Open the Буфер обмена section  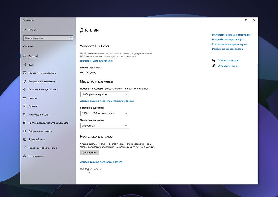(x=36, y=139)
